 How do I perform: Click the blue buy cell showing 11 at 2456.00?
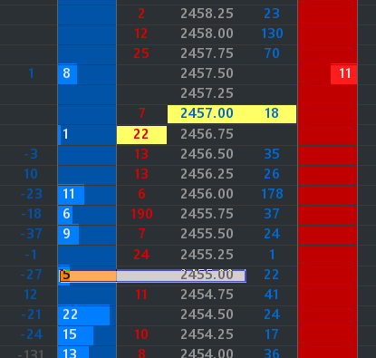pos(87,194)
